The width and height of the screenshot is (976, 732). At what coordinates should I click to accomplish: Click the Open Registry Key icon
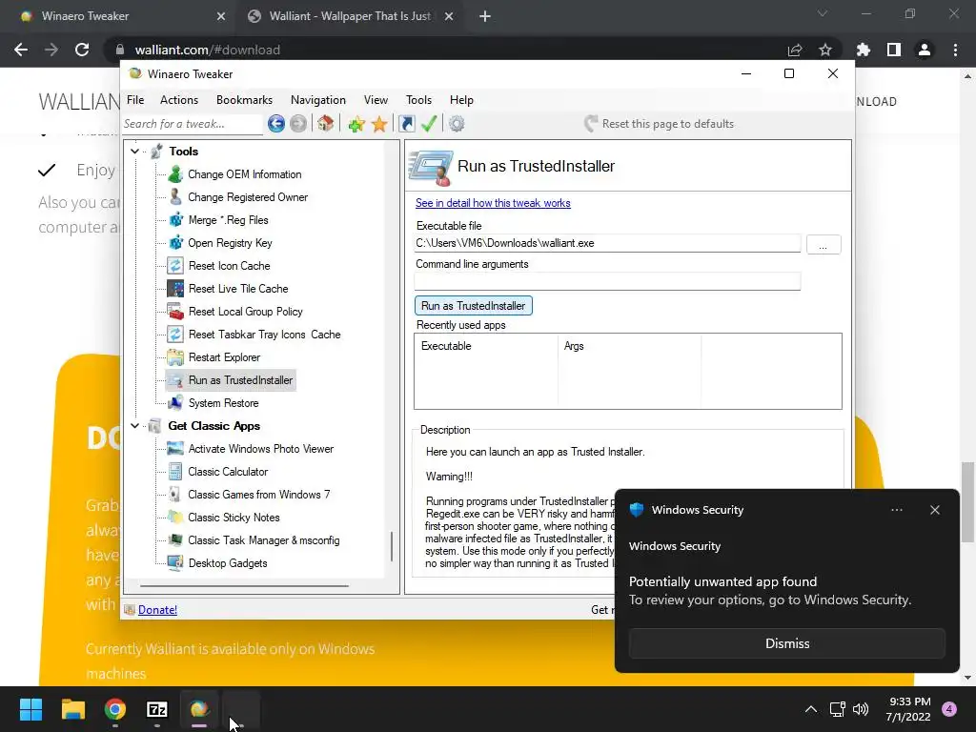pyautogui.click(x=176, y=243)
